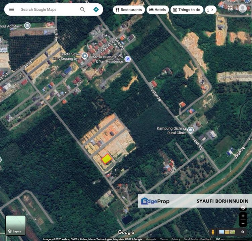
Task: Filter map by Restaurants chip
Action: pyautogui.click(x=129, y=10)
